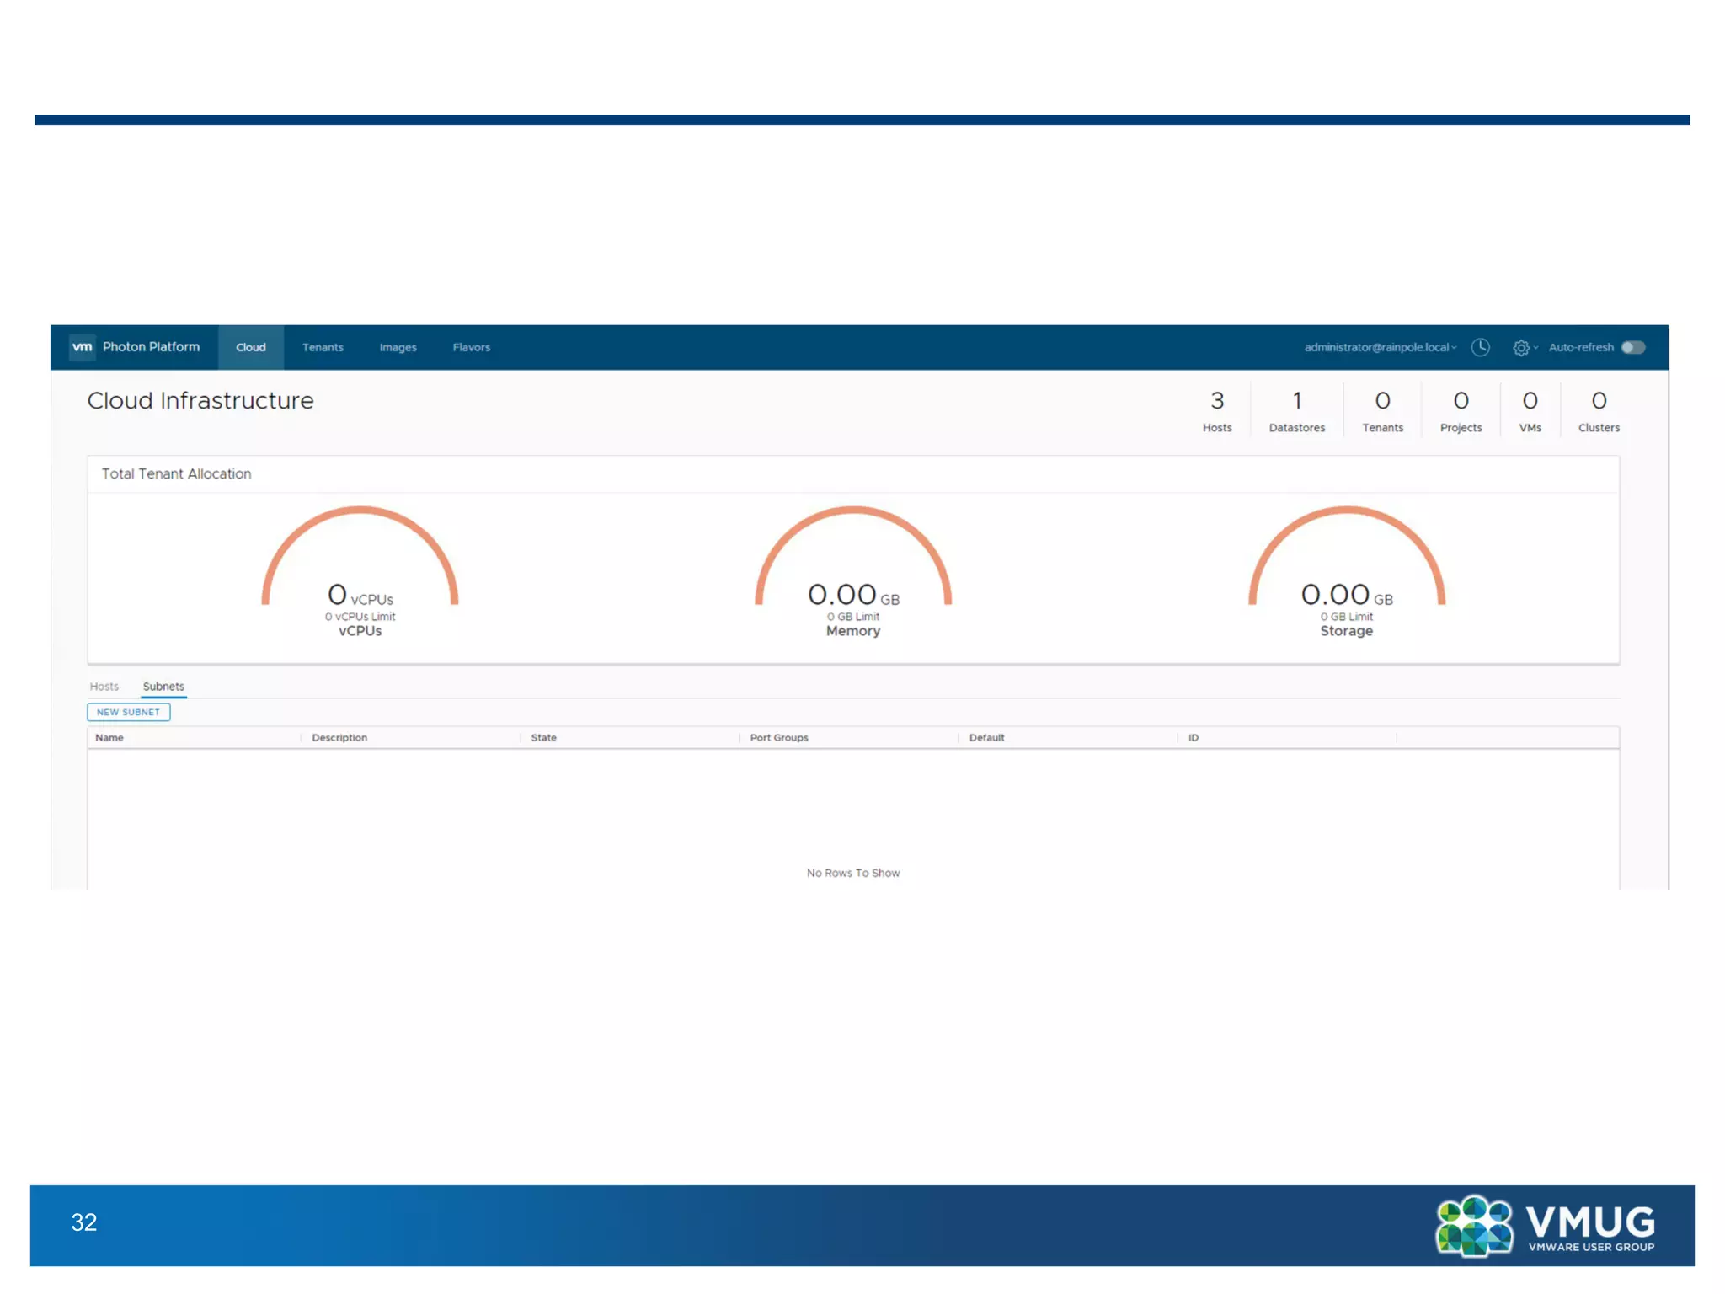This screenshot has height=1294, width=1725.
Task: Go to the Images tab
Action: point(398,347)
